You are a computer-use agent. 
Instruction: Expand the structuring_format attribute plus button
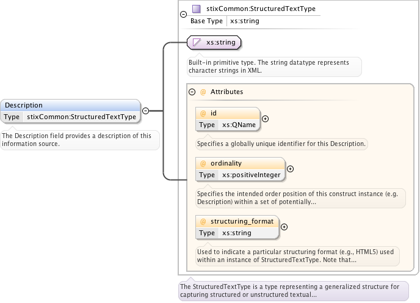click(x=284, y=227)
